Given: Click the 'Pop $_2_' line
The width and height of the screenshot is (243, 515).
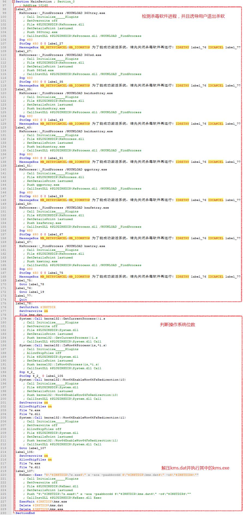Looking at the screenshot, I should point(27,372).
